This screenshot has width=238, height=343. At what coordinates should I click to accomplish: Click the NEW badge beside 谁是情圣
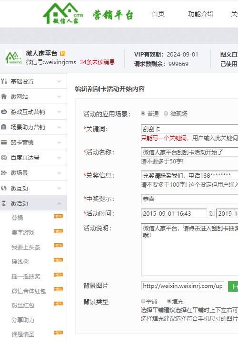58,333
